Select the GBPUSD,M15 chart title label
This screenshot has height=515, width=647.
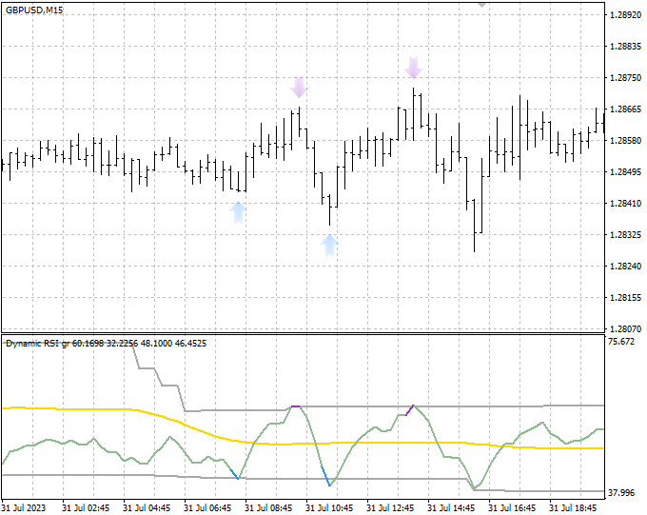click(x=34, y=10)
